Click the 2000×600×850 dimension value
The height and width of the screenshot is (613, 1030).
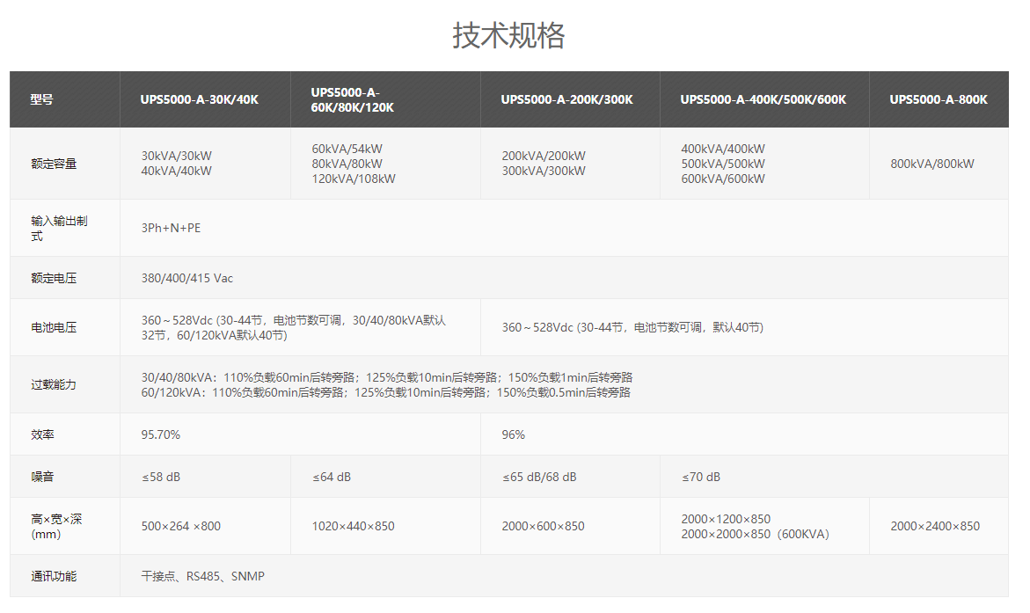coord(543,526)
